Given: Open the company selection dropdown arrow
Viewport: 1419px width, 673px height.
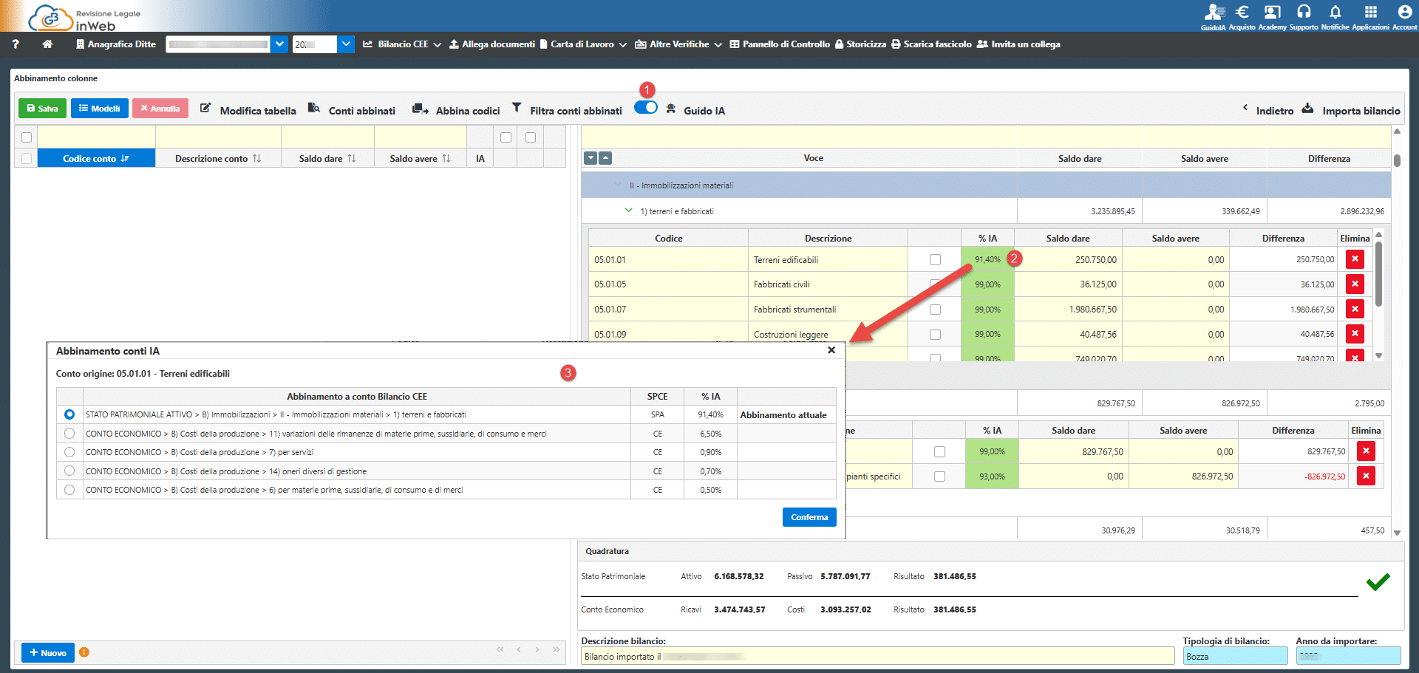Looking at the screenshot, I should click(x=279, y=44).
